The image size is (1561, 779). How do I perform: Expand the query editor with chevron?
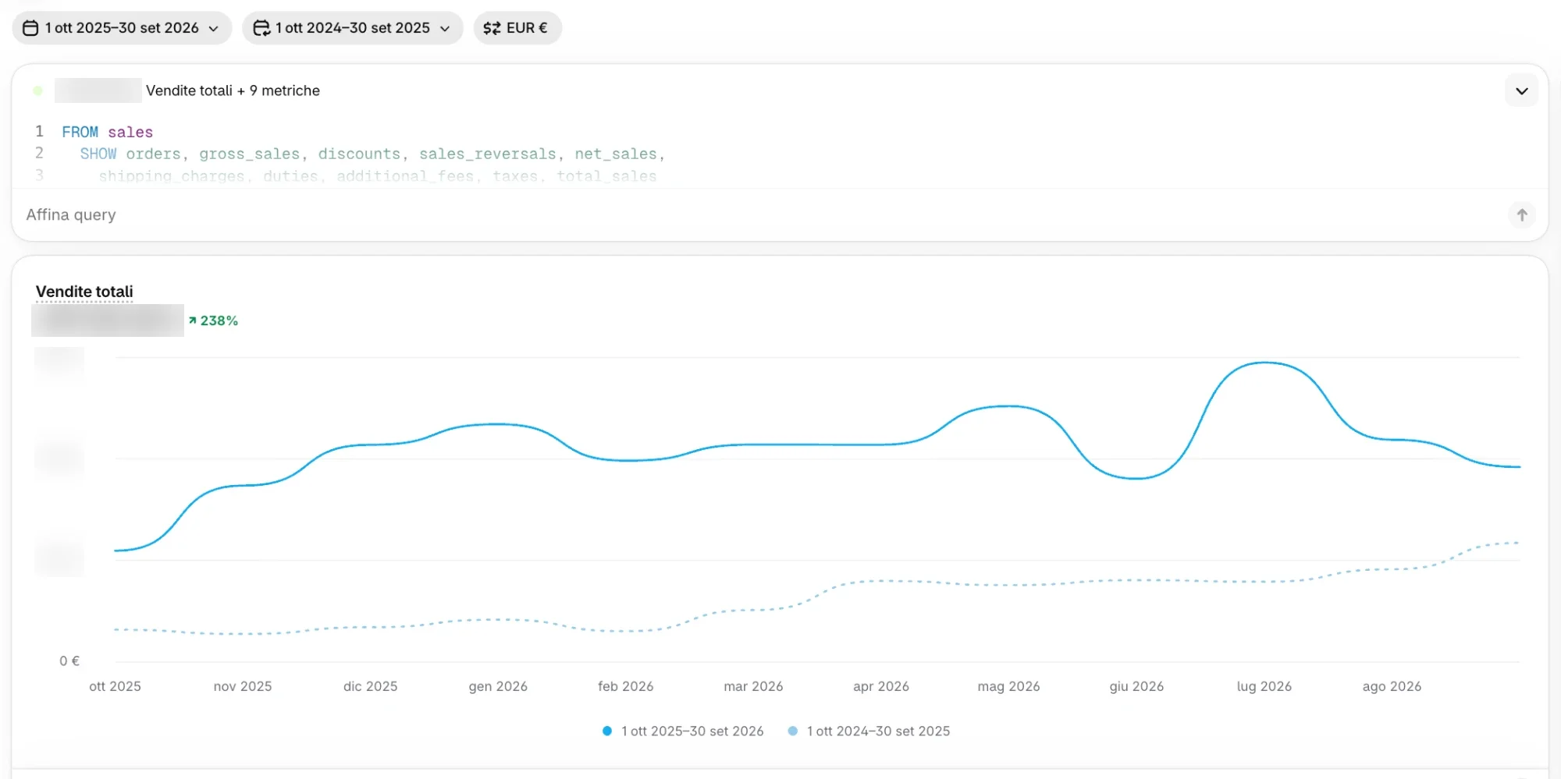click(1521, 90)
